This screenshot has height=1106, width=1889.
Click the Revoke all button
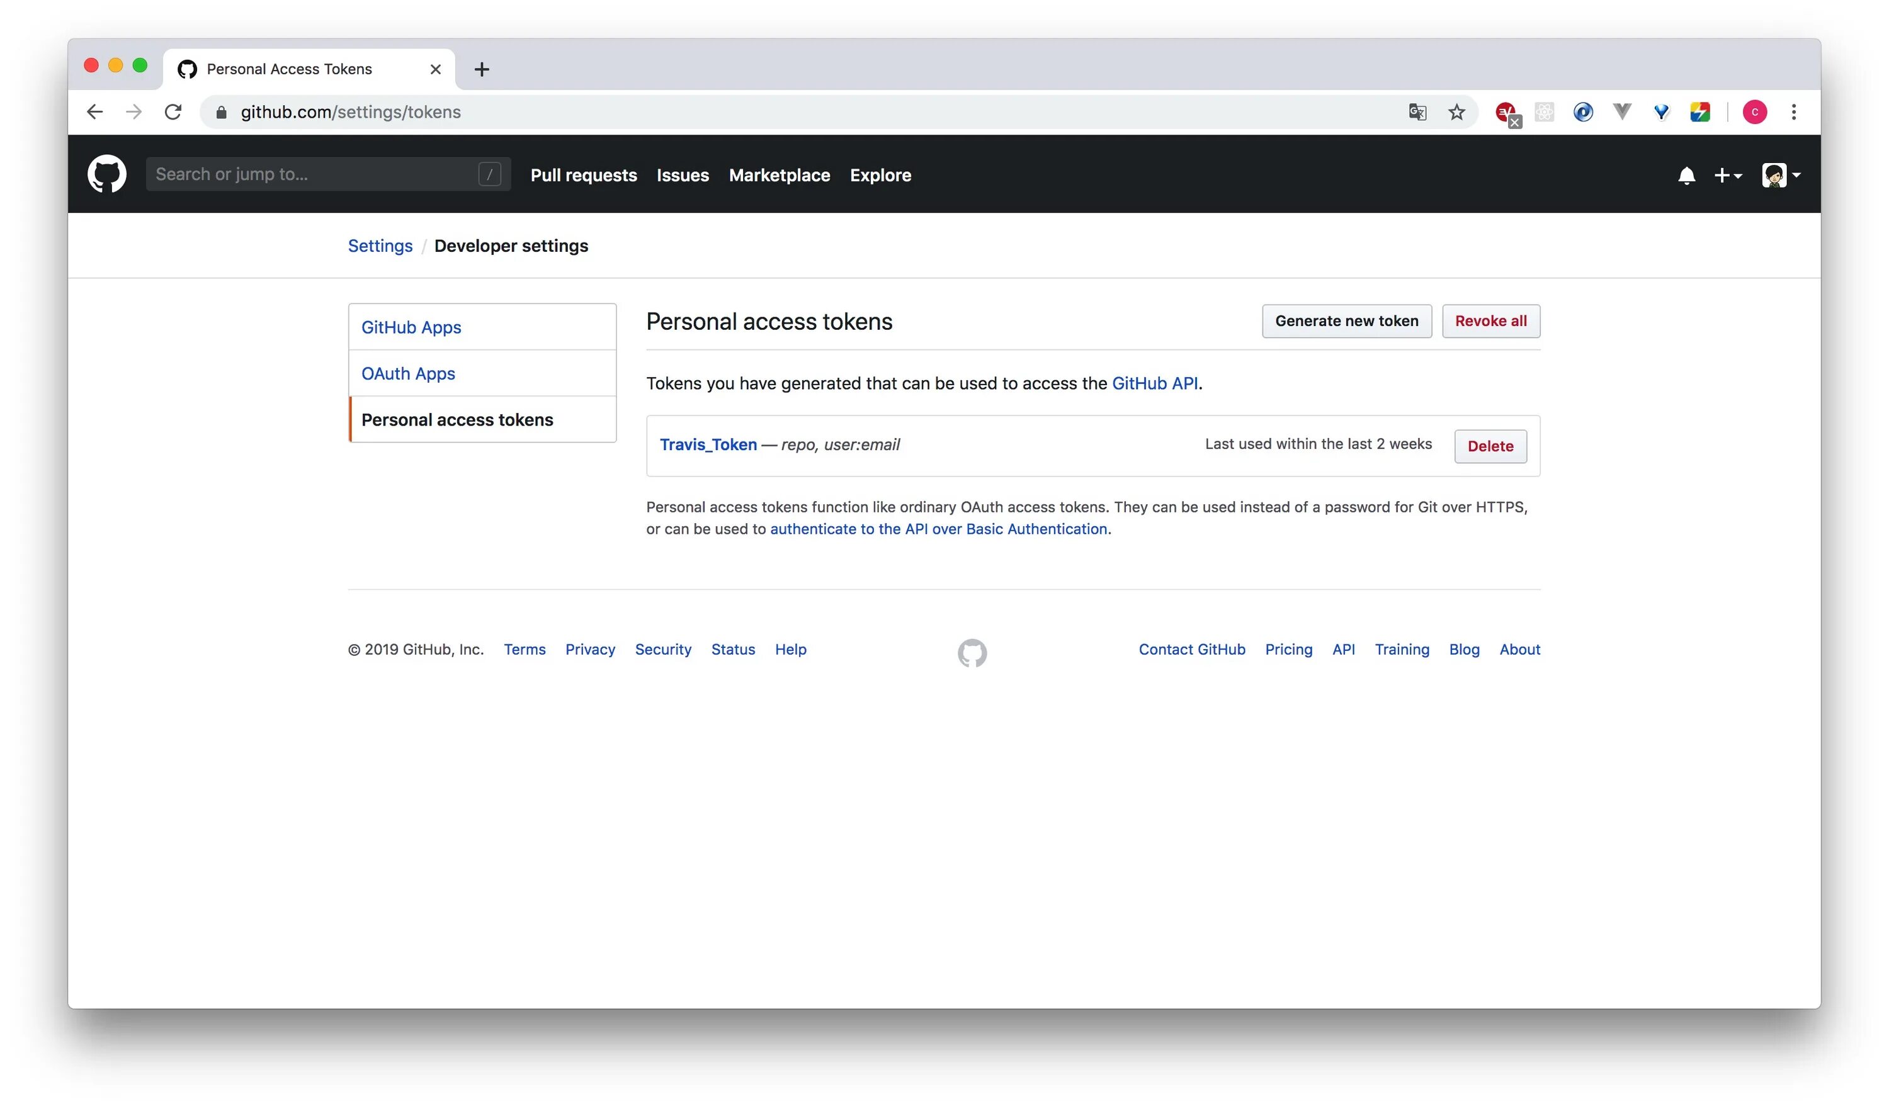[x=1490, y=320]
